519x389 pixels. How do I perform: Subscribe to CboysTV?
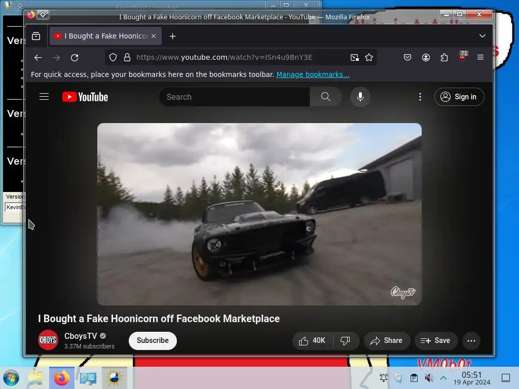click(153, 340)
